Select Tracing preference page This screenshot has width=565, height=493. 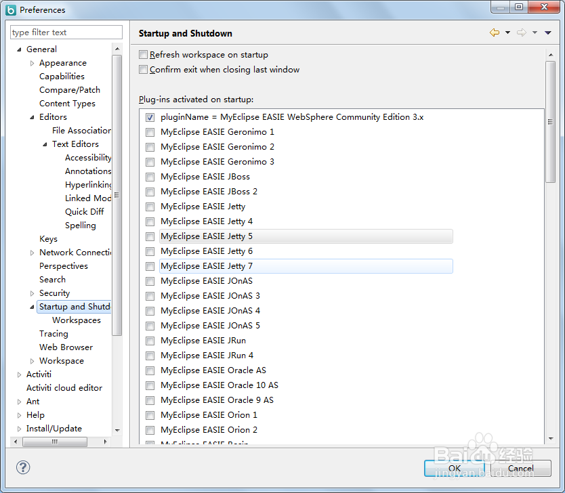54,333
